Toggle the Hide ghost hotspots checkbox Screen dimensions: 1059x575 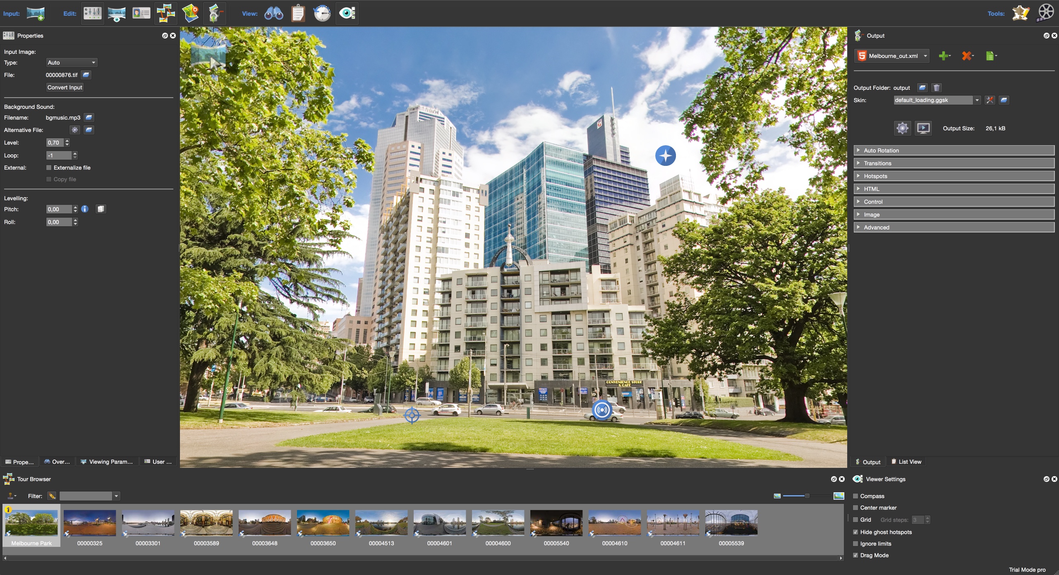pyautogui.click(x=856, y=532)
